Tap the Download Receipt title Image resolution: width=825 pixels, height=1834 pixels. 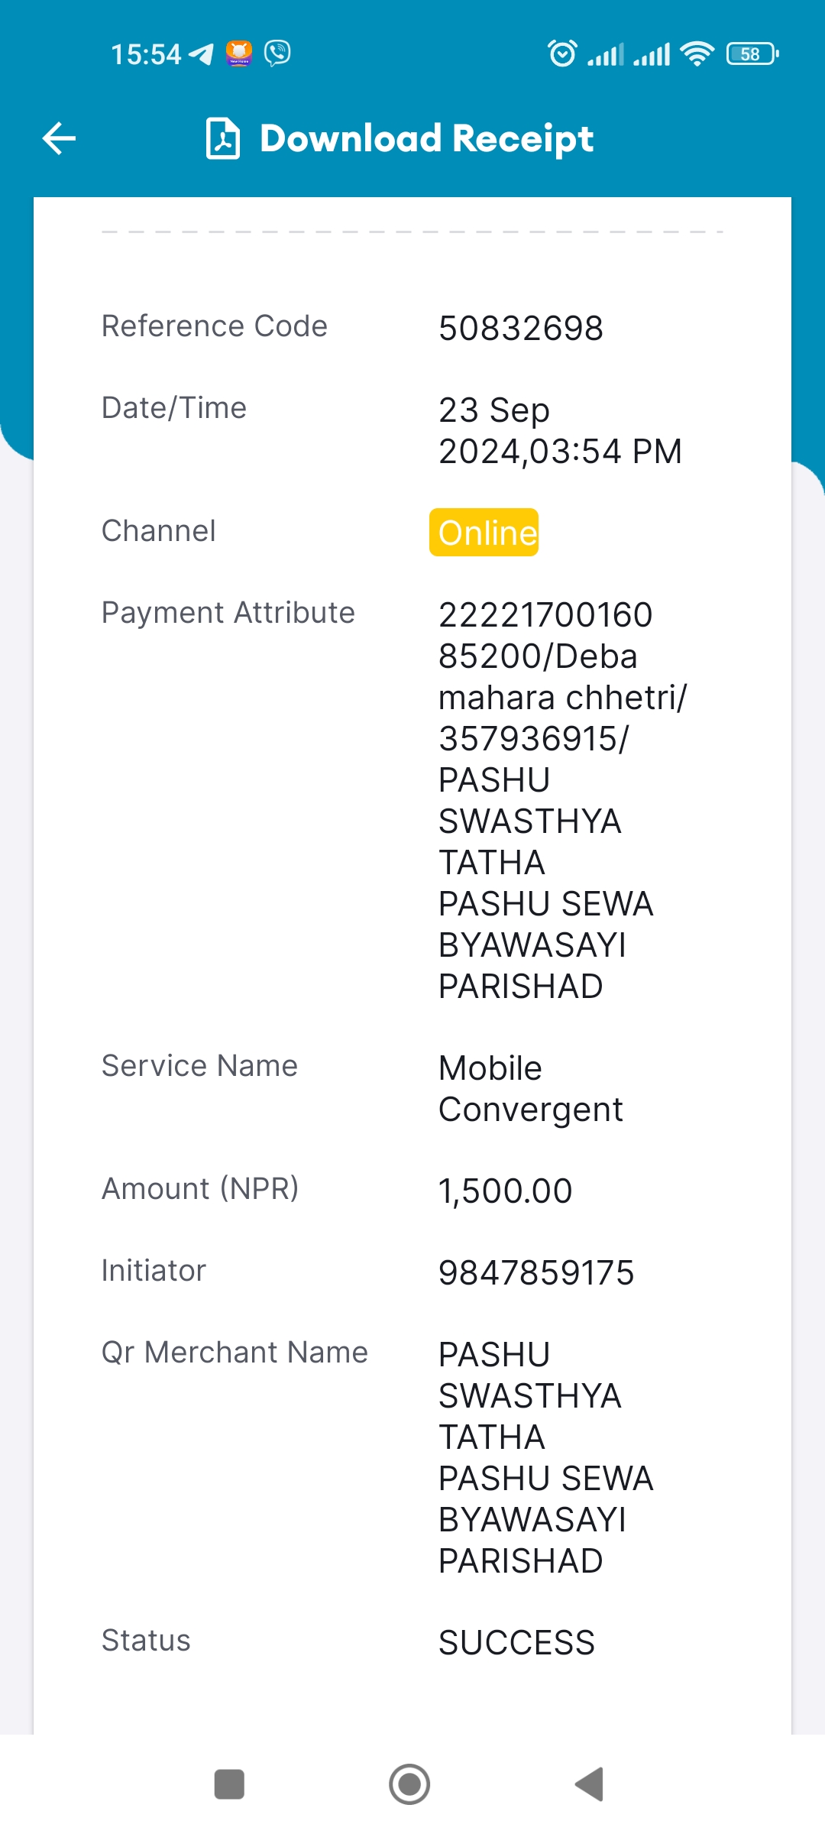click(426, 138)
